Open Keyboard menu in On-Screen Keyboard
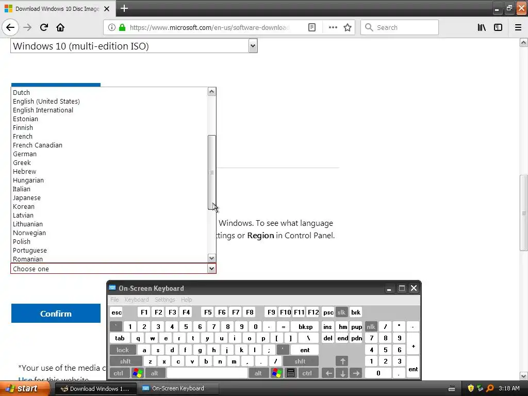Viewport: 528px width, 396px height. 136,300
